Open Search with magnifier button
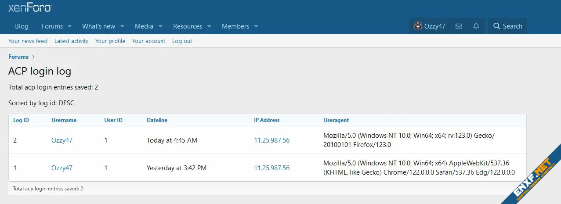561x204 pixels. point(507,26)
